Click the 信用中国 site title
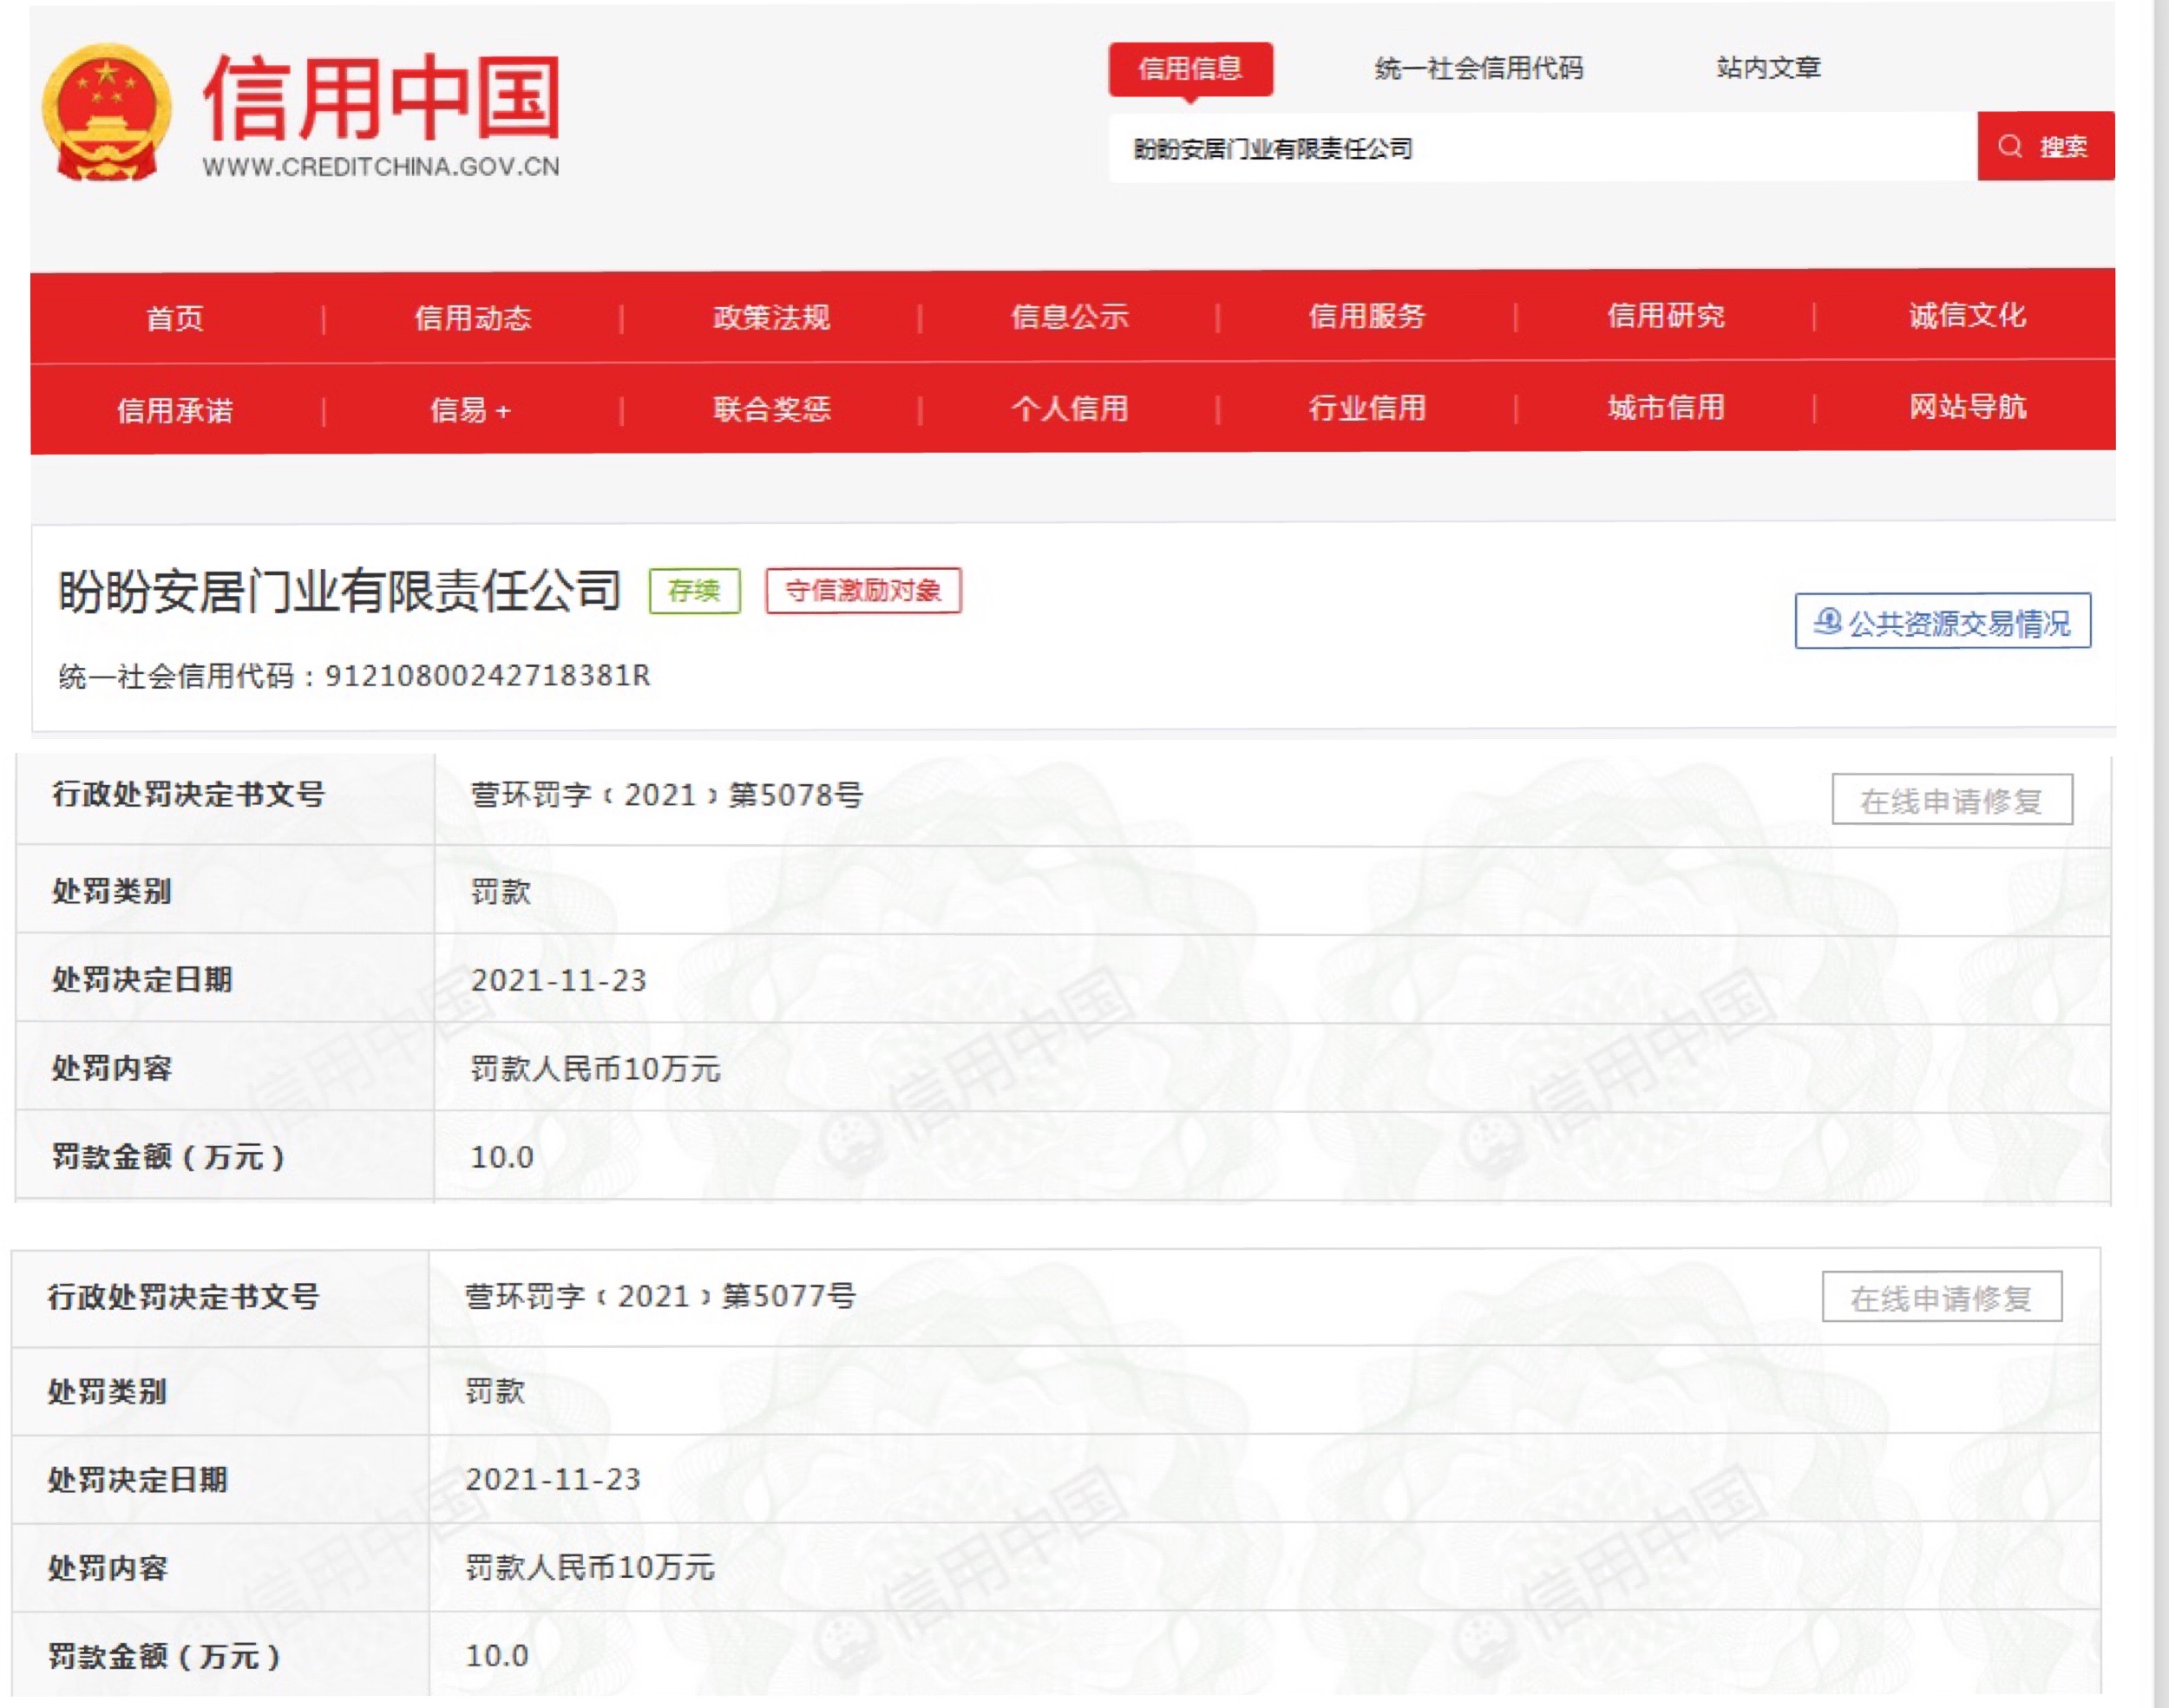The height and width of the screenshot is (1708, 2169). tap(381, 97)
